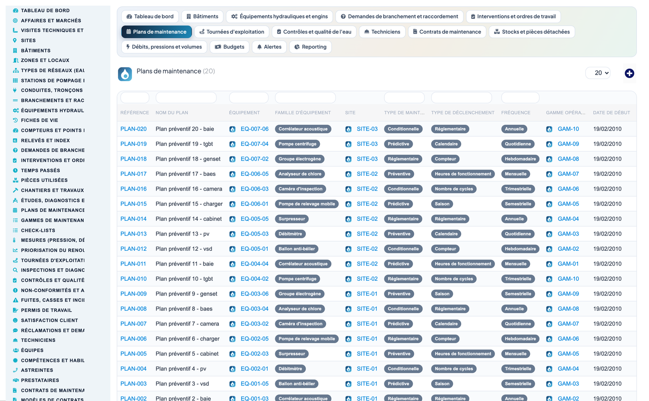The width and height of the screenshot is (649, 401).
Task: Open the GAM-06 link in PLAN-016 row
Action: [x=568, y=189]
